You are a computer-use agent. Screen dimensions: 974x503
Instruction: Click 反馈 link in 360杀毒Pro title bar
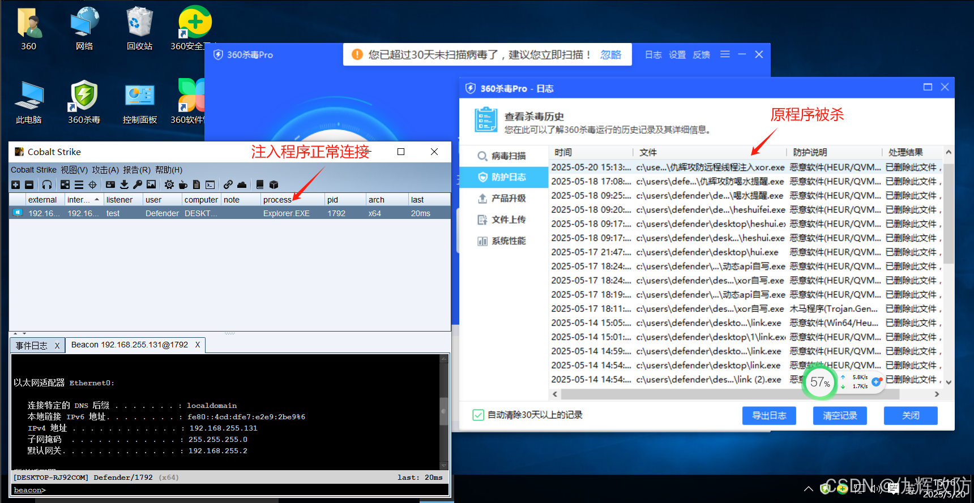(x=701, y=54)
